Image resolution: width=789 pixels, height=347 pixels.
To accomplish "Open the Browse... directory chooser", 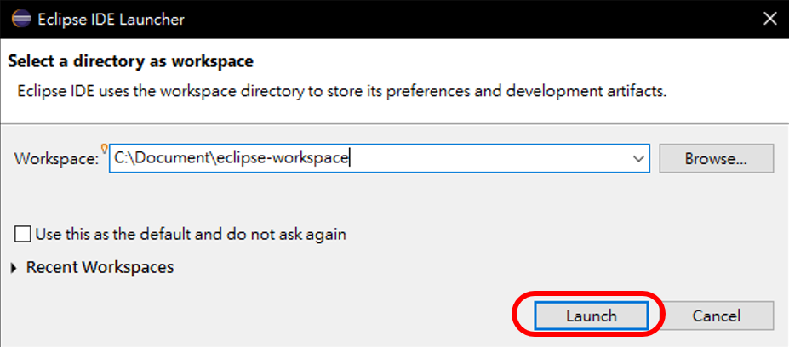I will (716, 158).
